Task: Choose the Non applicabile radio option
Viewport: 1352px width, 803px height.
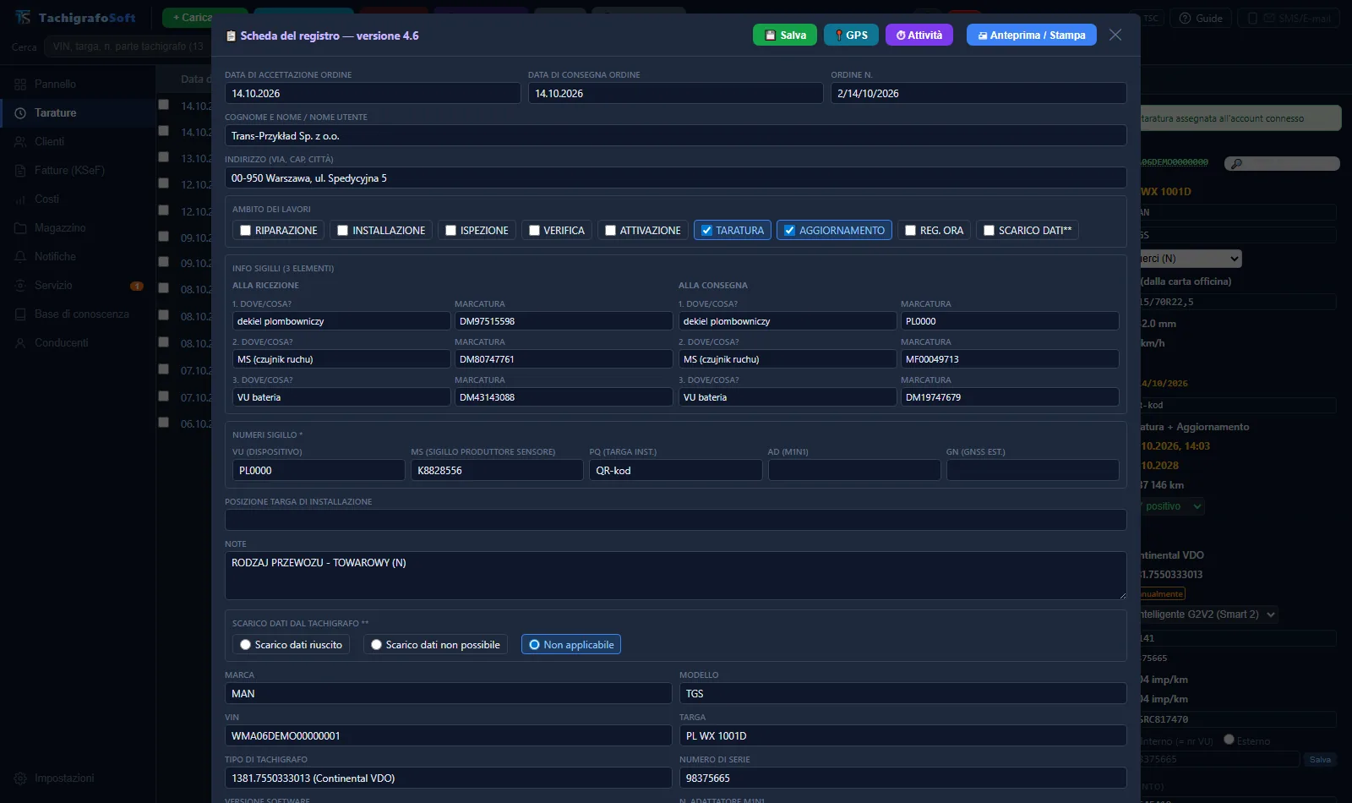Action: (x=535, y=645)
